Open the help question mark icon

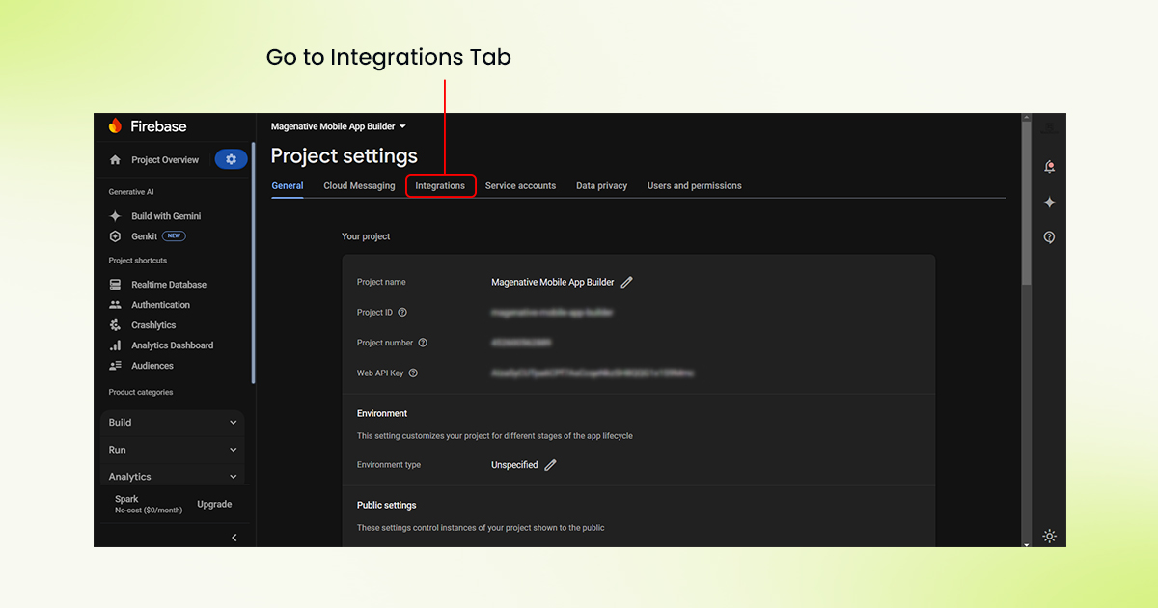pos(1049,236)
